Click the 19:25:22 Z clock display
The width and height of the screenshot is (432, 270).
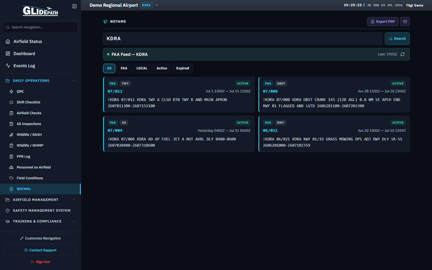coord(354,5)
